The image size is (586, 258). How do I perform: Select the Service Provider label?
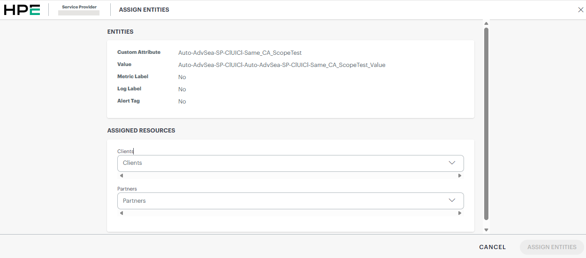coord(79,7)
